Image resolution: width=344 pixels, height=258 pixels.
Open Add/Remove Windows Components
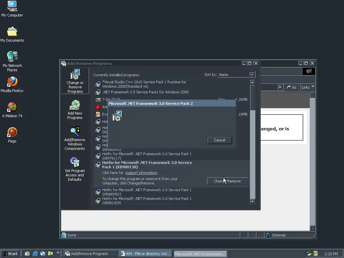point(75,138)
